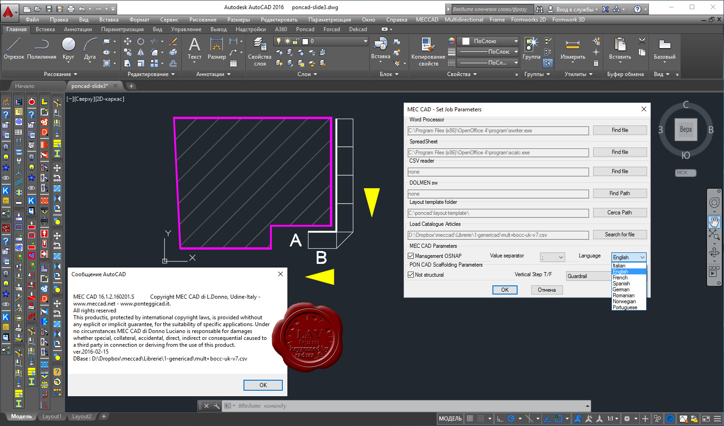Expand the layer list dropdown
Image resolution: width=724 pixels, height=426 pixels.
365,41
